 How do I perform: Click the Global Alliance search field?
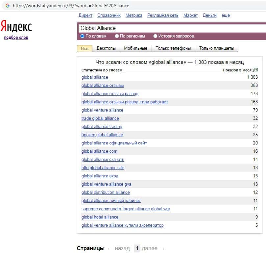coord(171,28)
